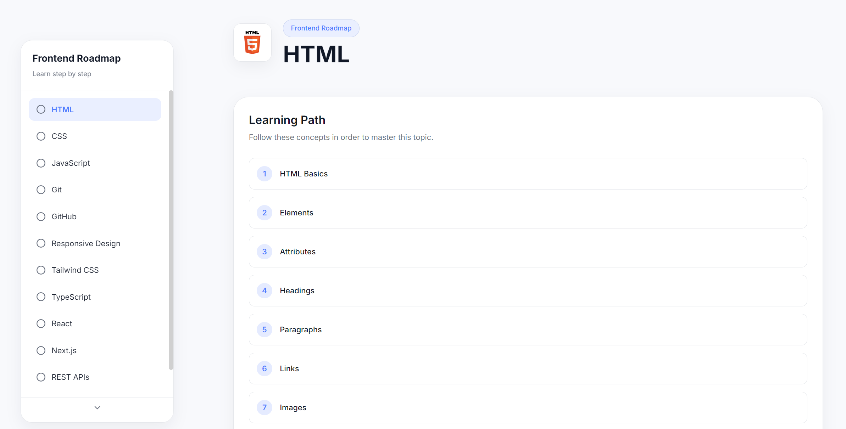This screenshot has height=429, width=846.
Task: Select REST APIs in the sidebar
Action: coord(95,377)
